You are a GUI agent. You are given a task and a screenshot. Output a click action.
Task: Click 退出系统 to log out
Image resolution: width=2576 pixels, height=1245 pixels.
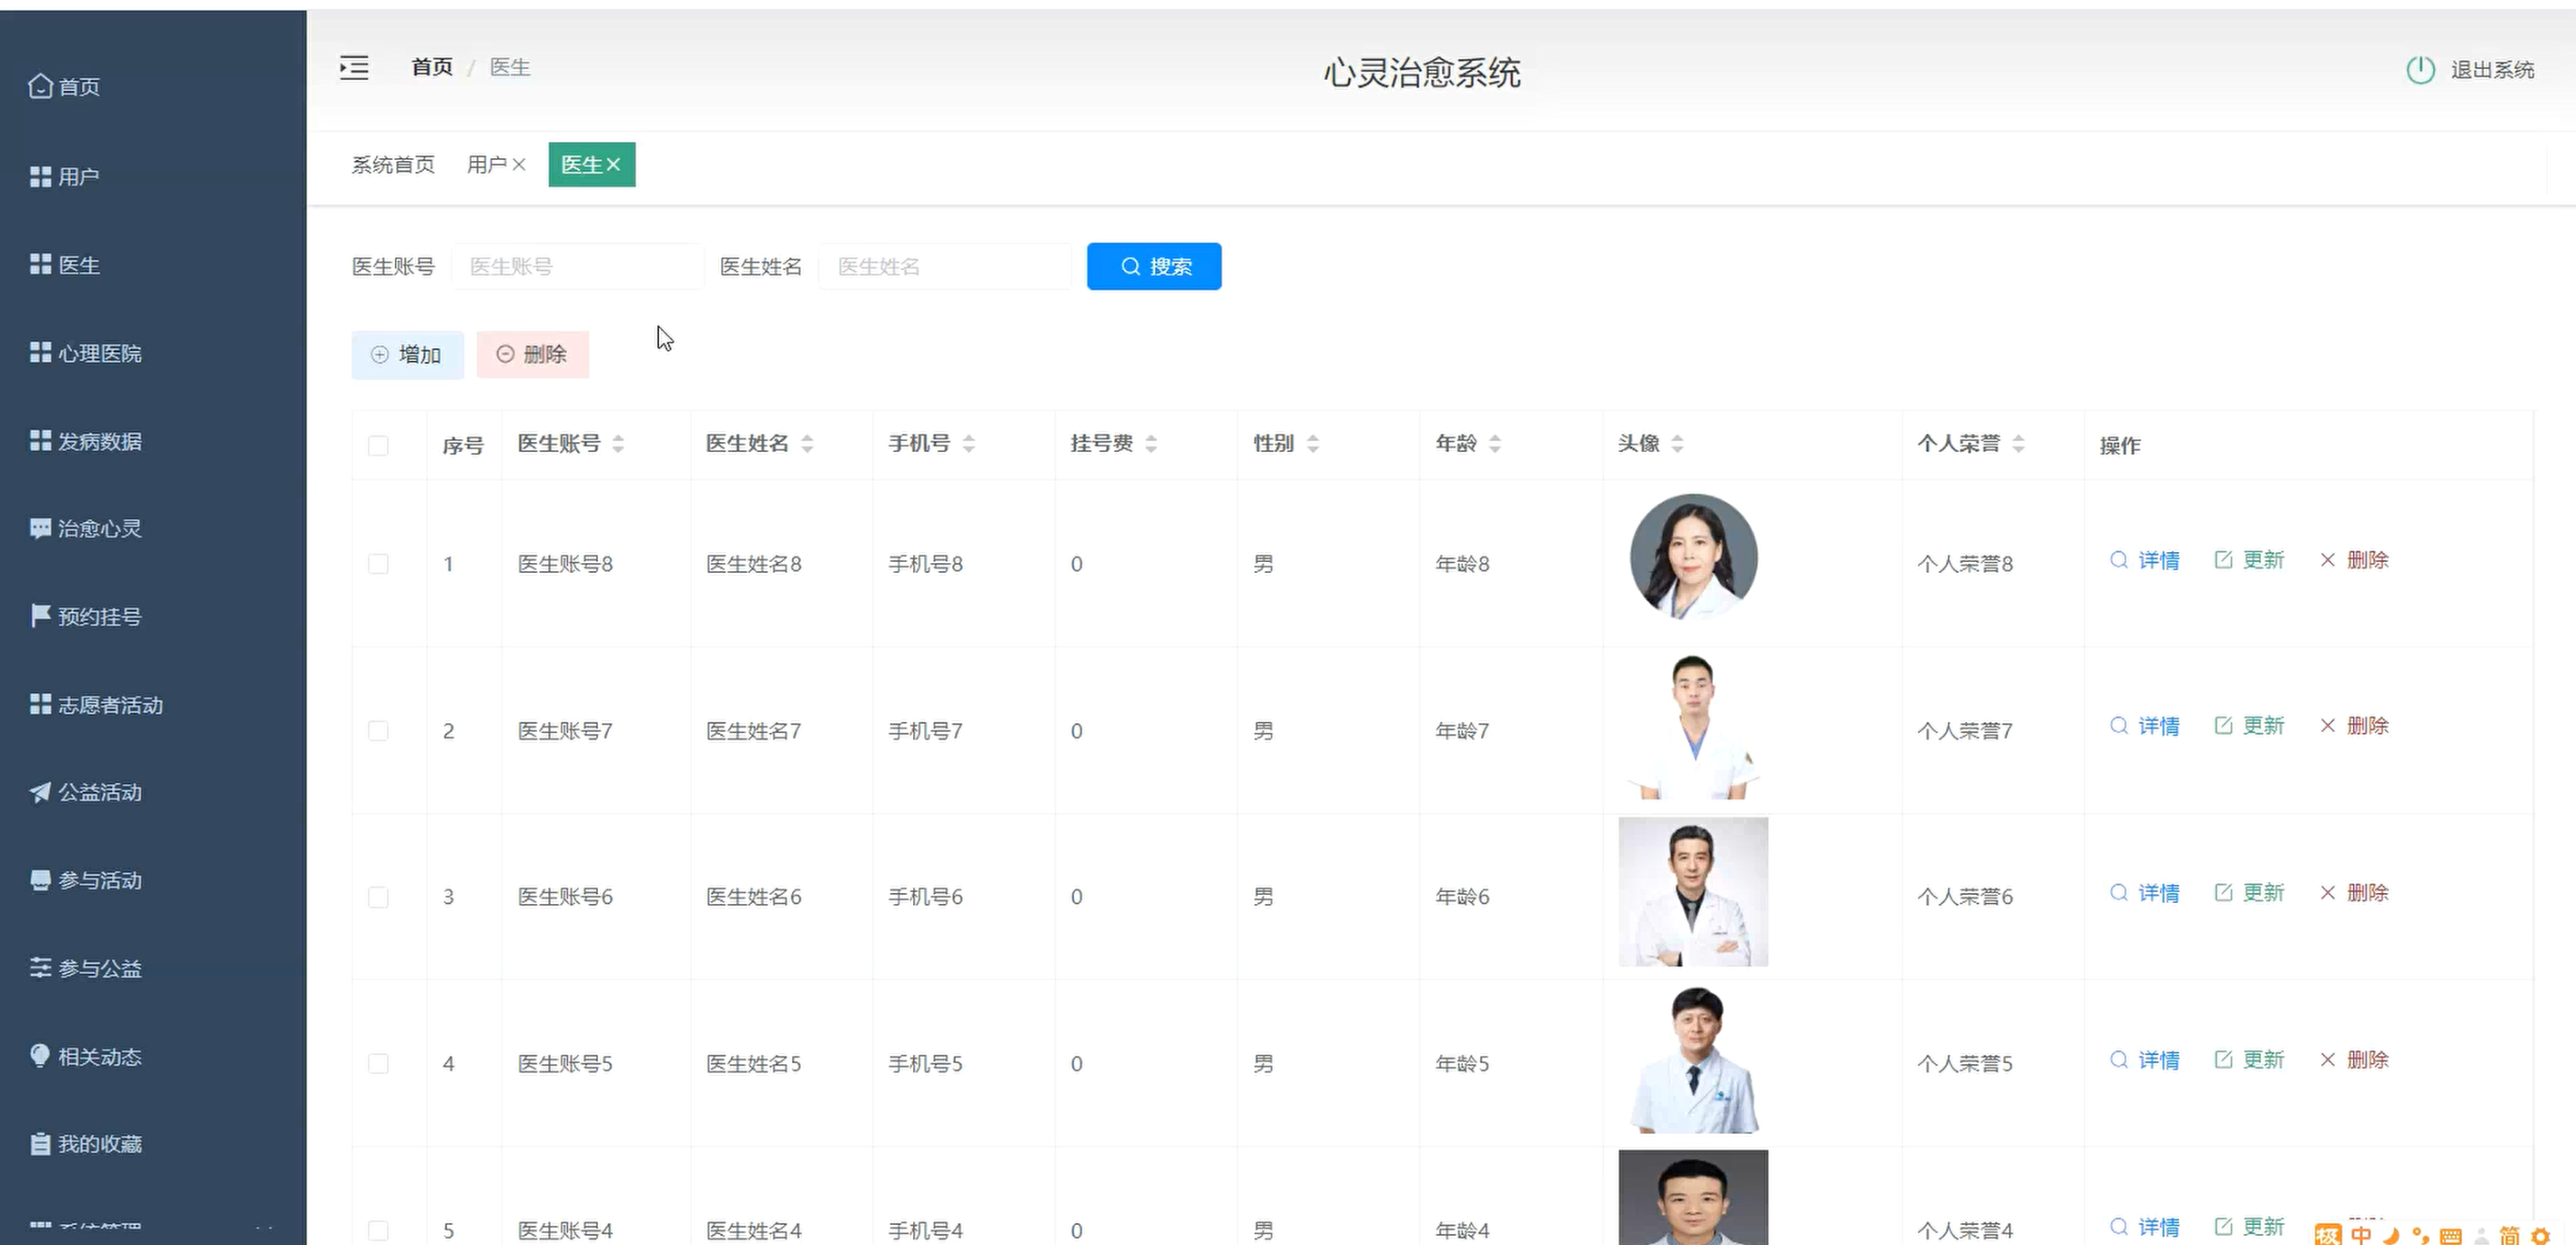pyautogui.click(x=2492, y=70)
